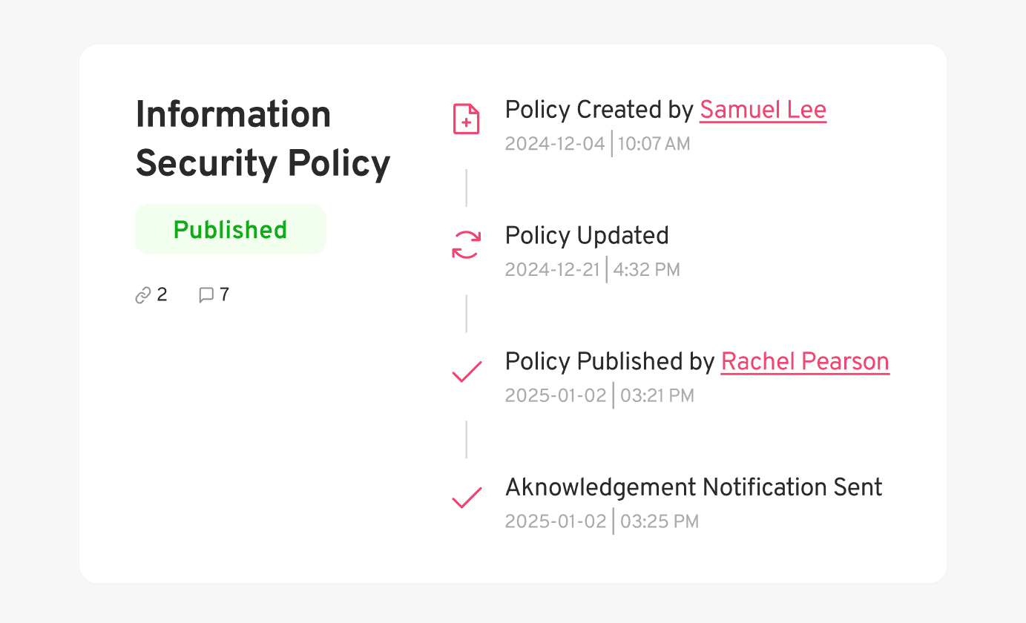Toggle the Published status badge

tap(230, 229)
